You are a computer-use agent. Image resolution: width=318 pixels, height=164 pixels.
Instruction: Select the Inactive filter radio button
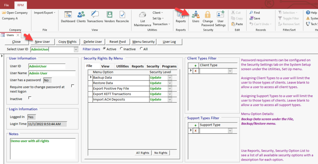pos(121,49)
